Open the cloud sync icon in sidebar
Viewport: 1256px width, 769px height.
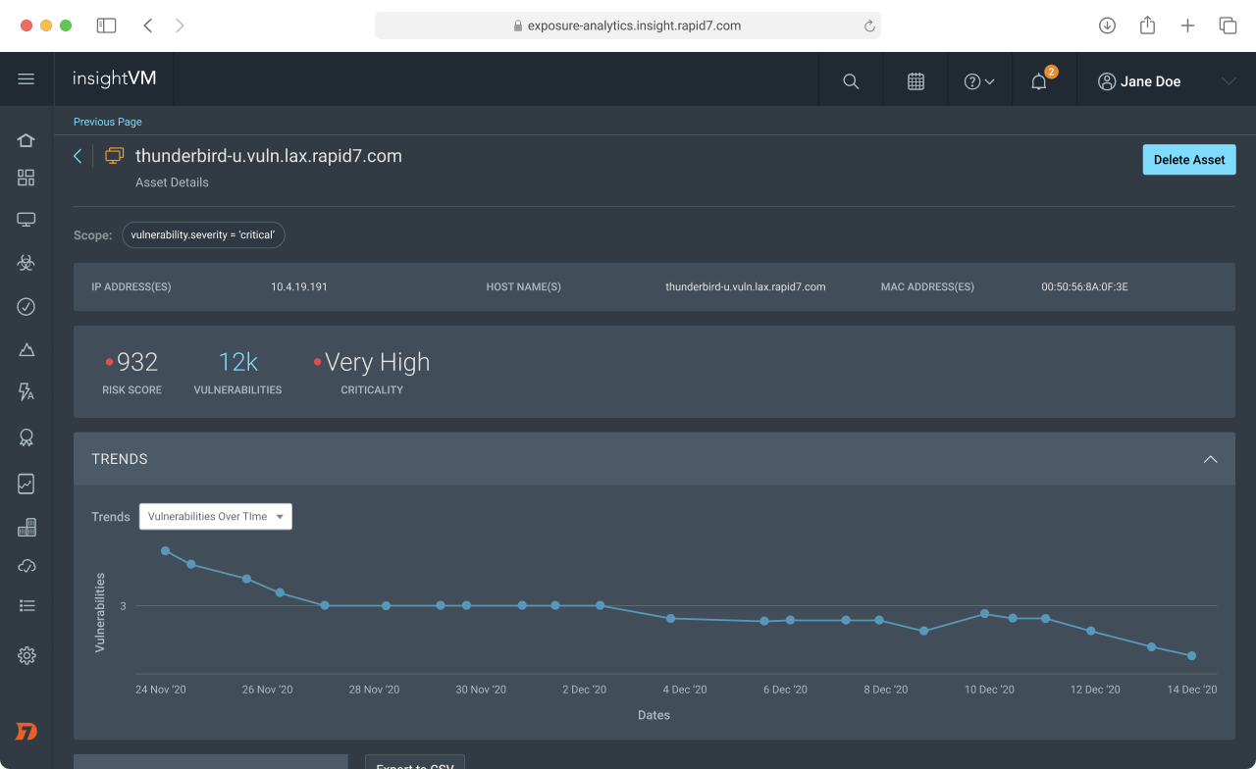coord(26,567)
